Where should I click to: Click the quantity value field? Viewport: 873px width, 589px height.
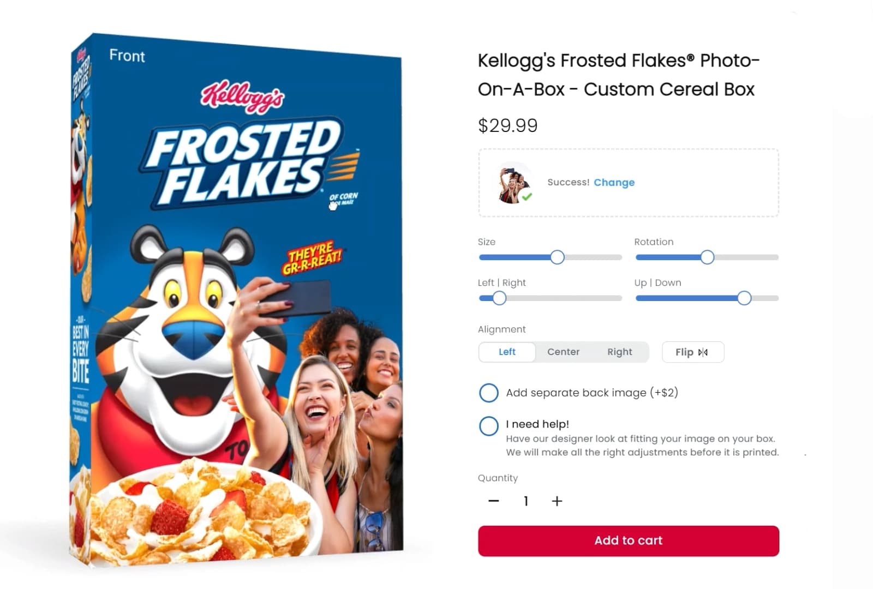[525, 501]
